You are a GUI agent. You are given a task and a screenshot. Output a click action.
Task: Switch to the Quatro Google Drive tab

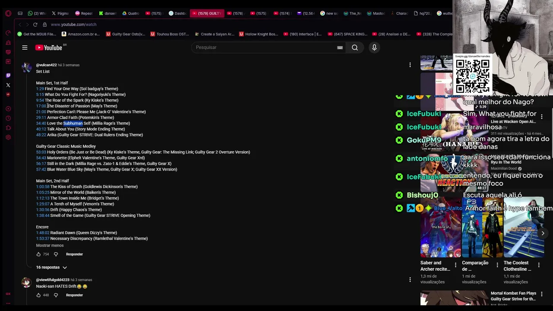click(130, 13)
